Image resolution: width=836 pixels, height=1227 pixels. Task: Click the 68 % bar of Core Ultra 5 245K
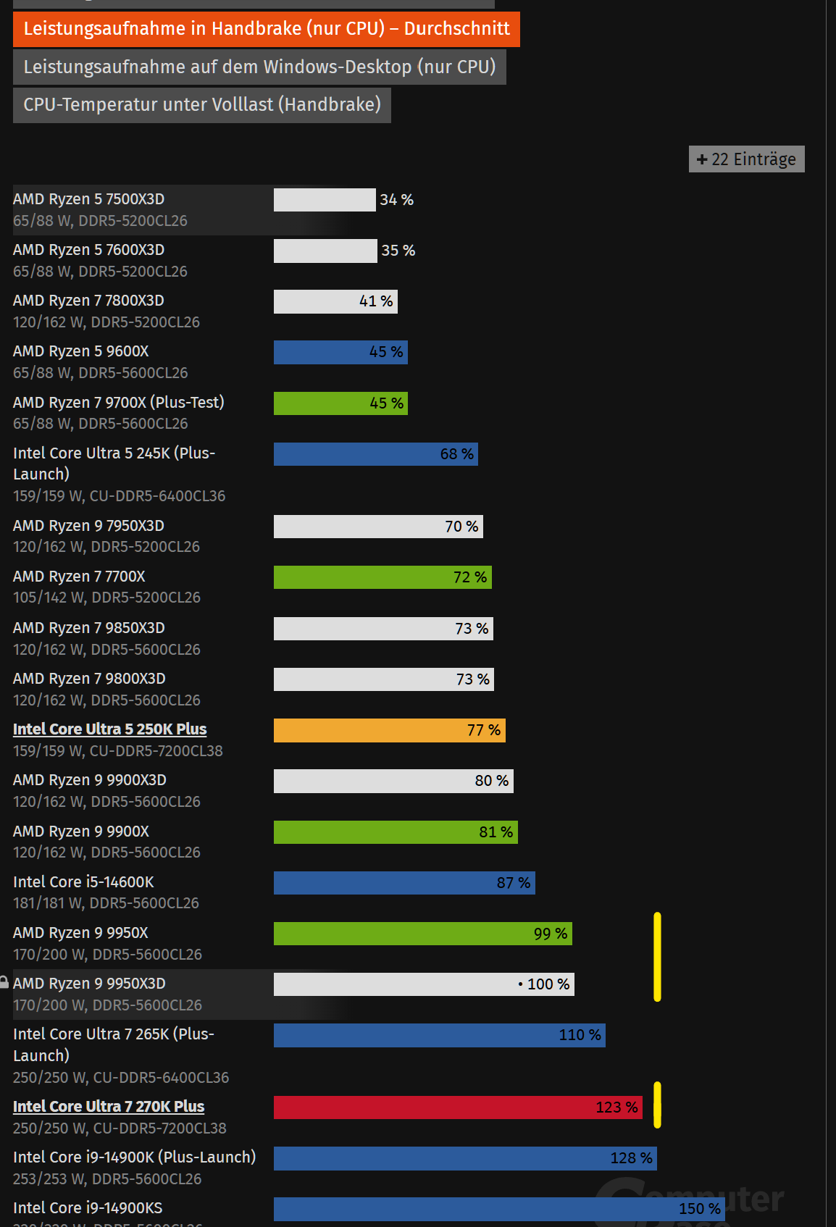tap(376, 454)
